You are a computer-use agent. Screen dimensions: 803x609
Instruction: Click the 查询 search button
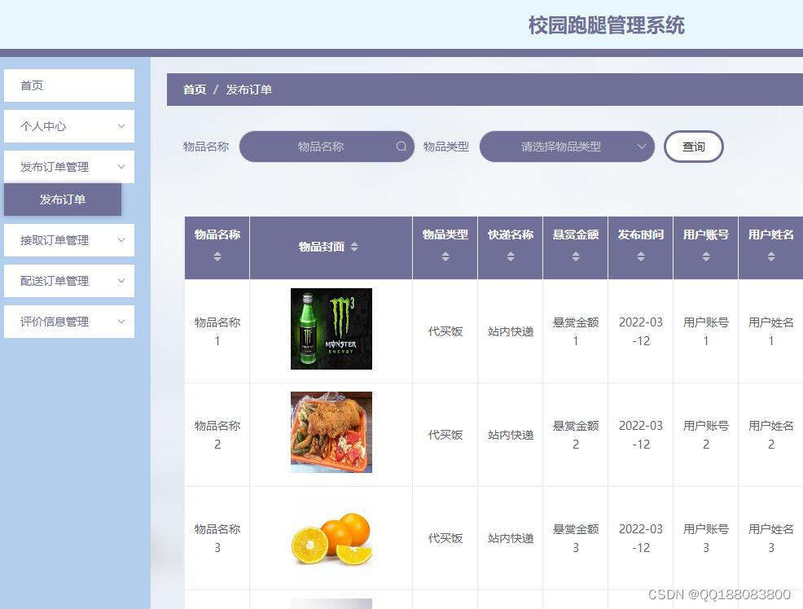click(x=693, y=147)
